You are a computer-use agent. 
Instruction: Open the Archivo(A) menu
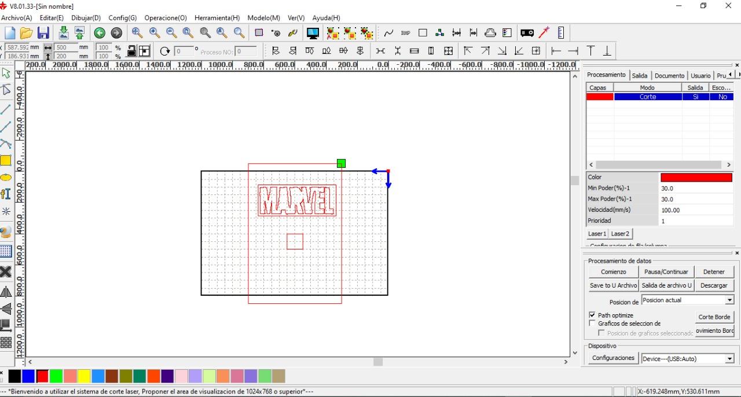pos(17,18)
